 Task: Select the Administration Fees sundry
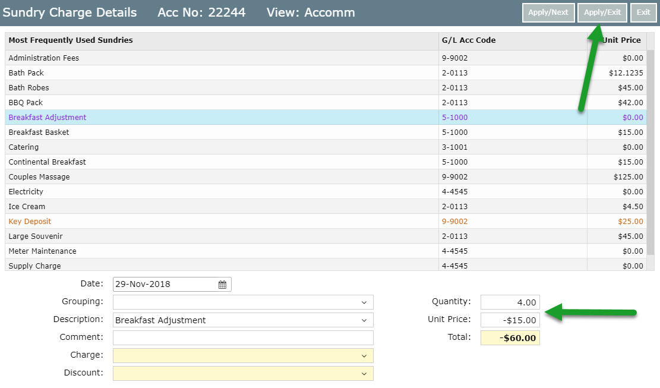click(326, 58)
